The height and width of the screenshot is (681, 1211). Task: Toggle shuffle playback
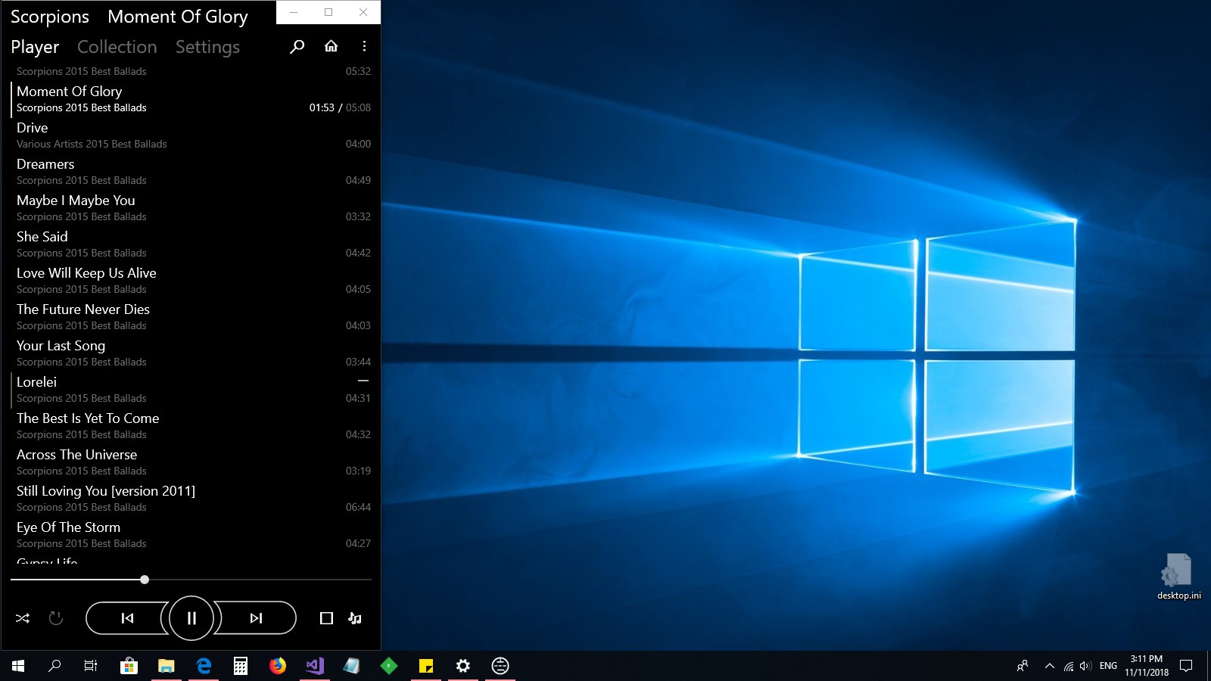(23, 618)
